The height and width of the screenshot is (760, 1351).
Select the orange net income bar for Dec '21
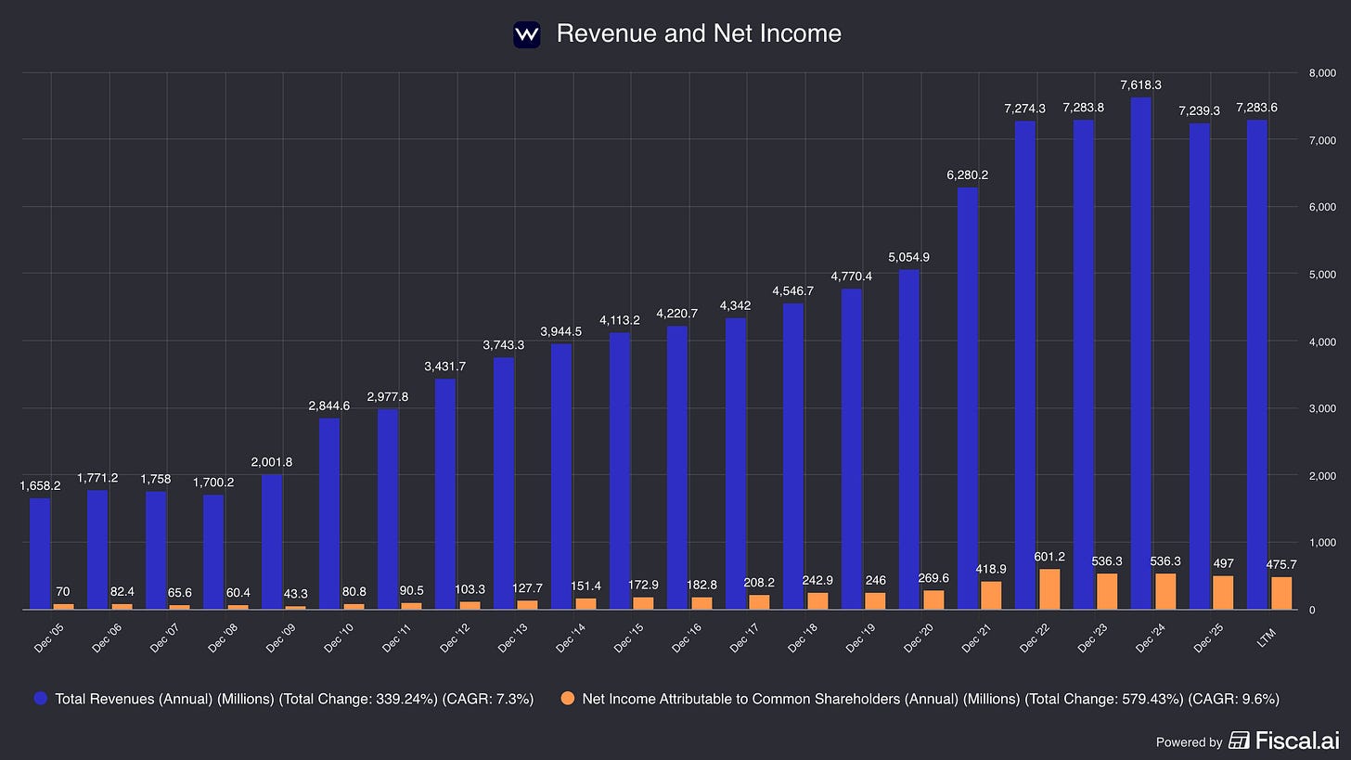coord(991,596)
